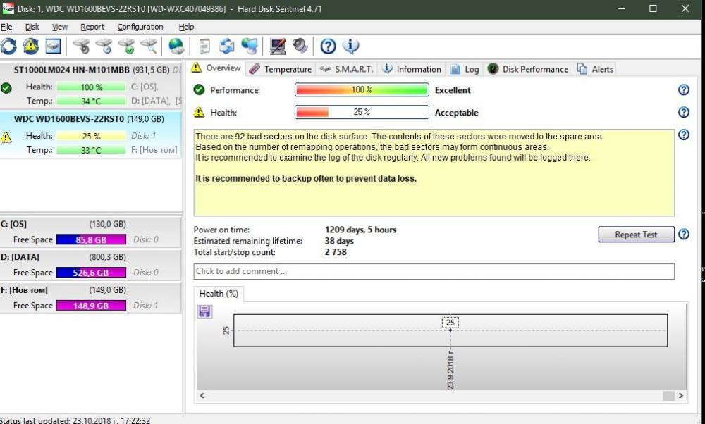
Task: Click the monitor with pen configuration icon
Action: [277, 46]
